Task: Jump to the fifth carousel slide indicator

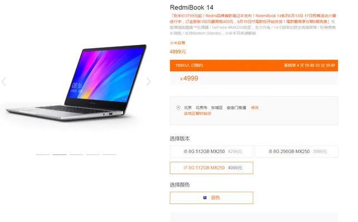Action: click(x=109, y=155)
